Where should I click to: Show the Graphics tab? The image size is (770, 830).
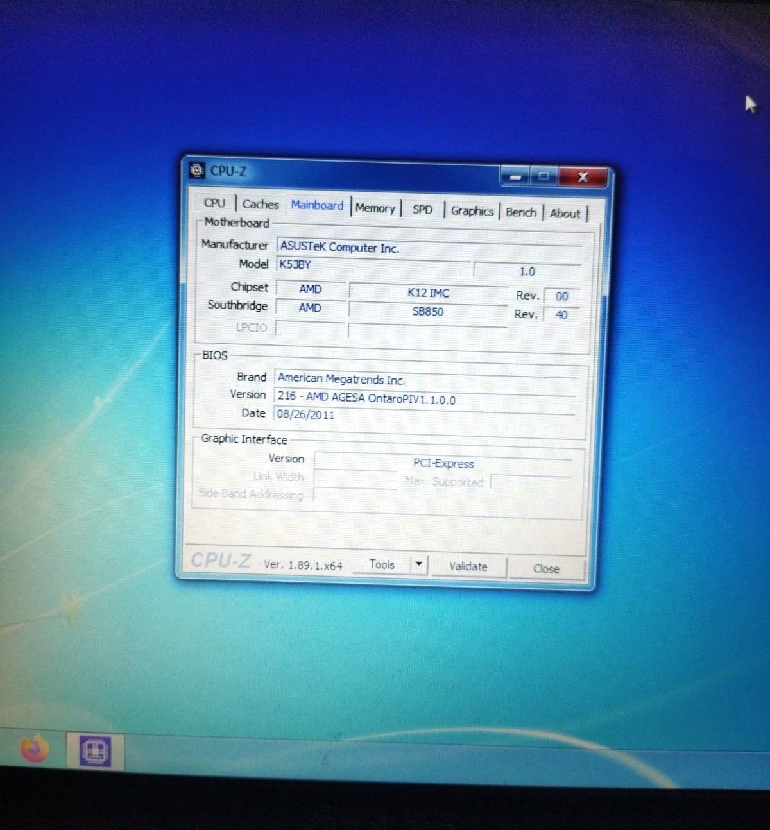point(472,211)
